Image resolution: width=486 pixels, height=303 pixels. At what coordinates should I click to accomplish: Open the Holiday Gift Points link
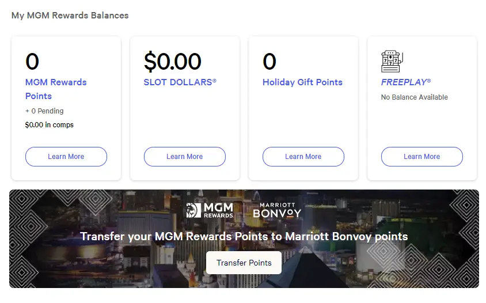click(302, 82)
